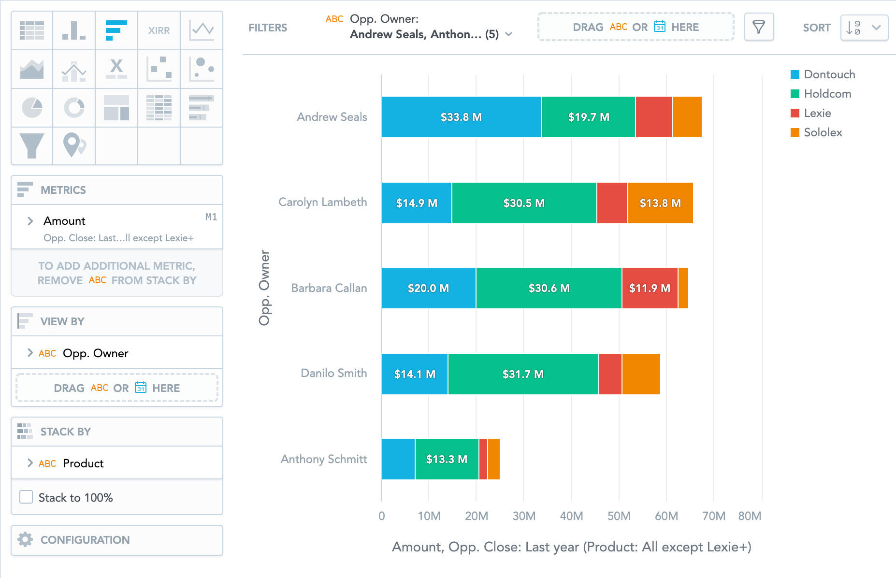The width and height of the screenshot is (896, 578).
Task: Toggle Lexie series in the legend
Action: click(811, 113)
